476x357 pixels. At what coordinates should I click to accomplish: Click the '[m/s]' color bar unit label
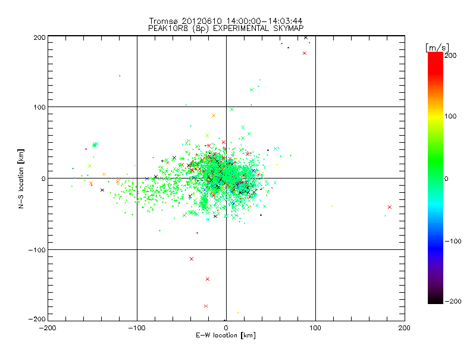(x=437, y=48)
